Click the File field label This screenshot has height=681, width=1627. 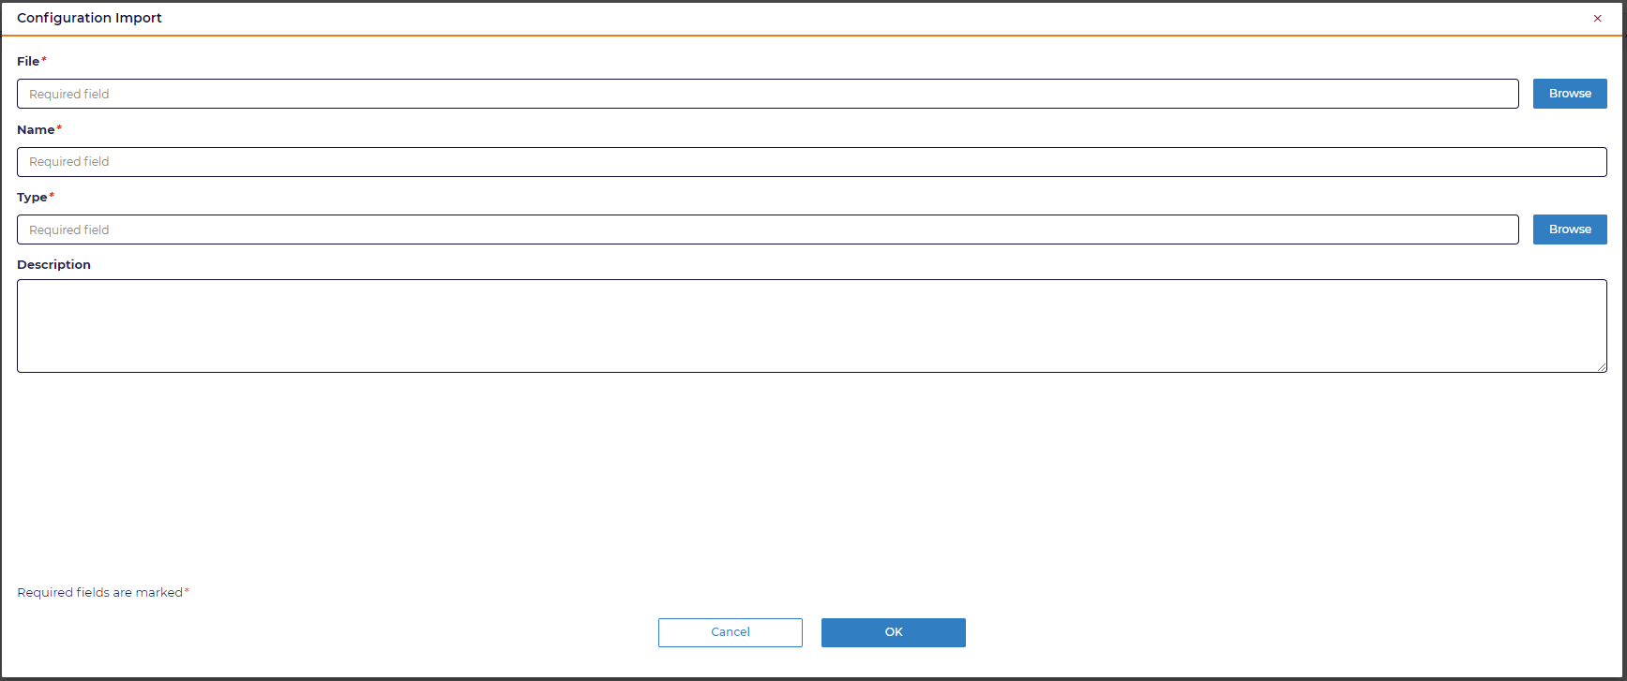click(x=28, y=62)
